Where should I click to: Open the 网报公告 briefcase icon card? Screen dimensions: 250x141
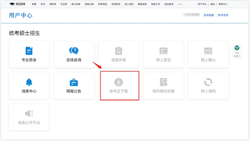pyautogui.click(x=74, y=86)
